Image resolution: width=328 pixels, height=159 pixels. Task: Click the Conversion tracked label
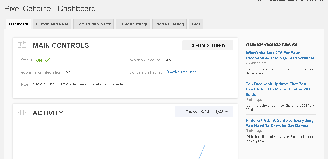tap(146, 72)
